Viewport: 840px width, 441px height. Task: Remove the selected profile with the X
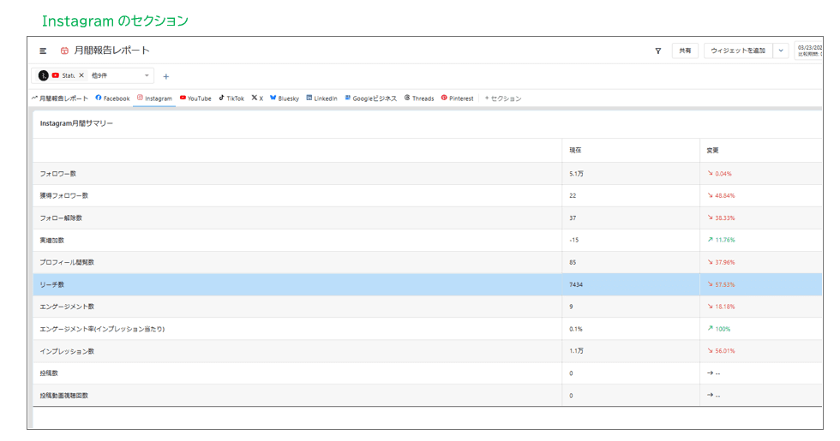click(81, 75)
